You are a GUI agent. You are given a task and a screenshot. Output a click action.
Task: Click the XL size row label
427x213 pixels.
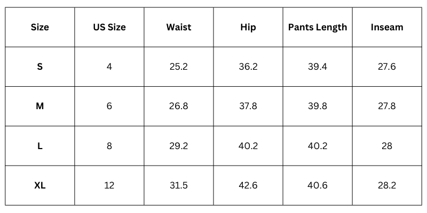[39, 185]
